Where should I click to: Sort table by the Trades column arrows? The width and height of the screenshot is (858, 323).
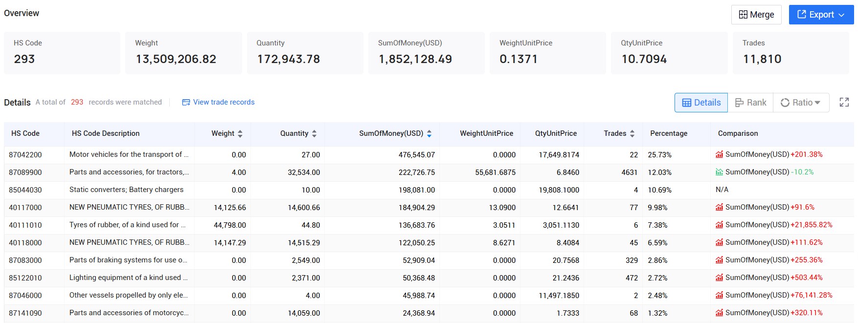[x=632, y=133]
